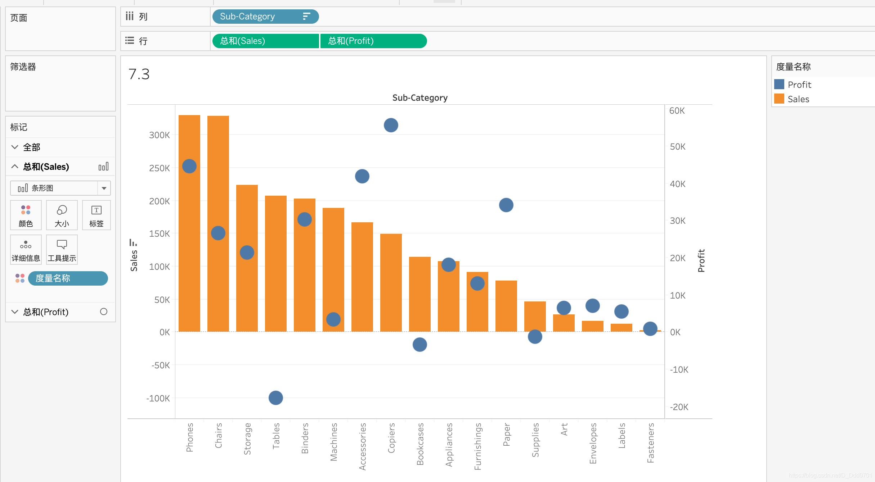Click the 详细信息 (Detail) mark card
The image size is (875, 482).
[x=26, y=250]
